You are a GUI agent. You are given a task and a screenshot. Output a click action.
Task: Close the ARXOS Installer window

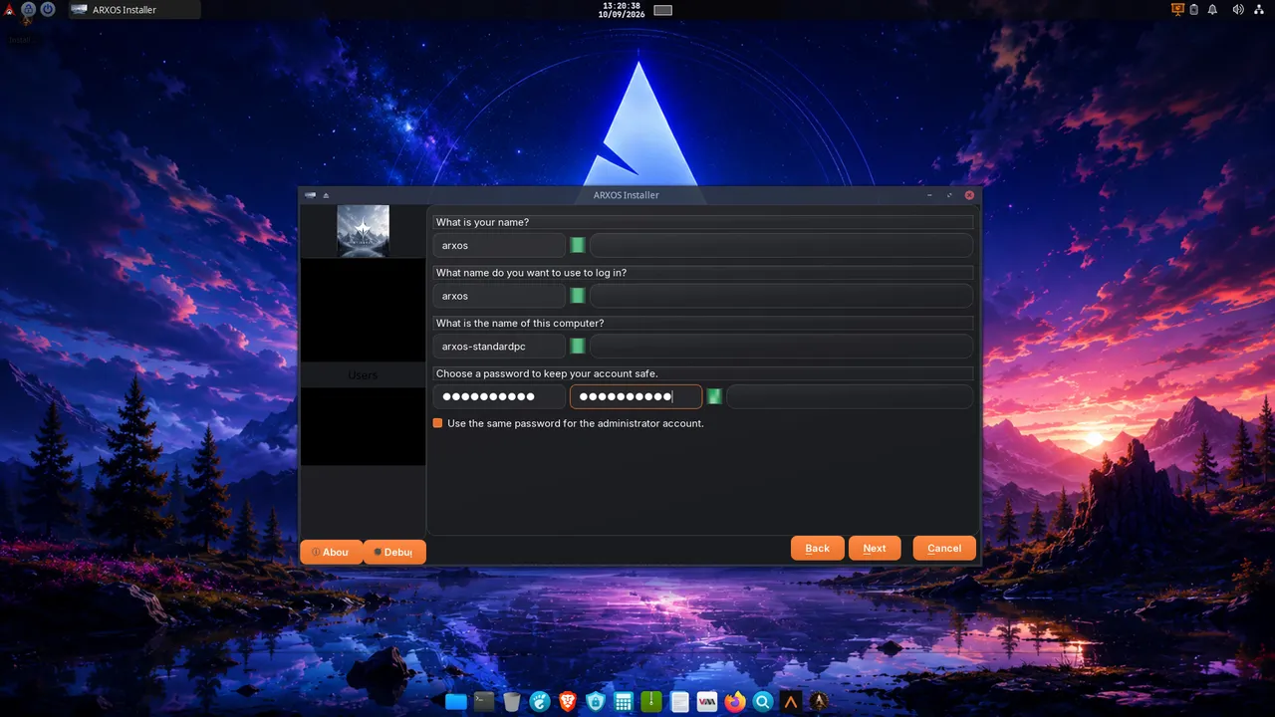pyautogui.click(x=969, y=195)
